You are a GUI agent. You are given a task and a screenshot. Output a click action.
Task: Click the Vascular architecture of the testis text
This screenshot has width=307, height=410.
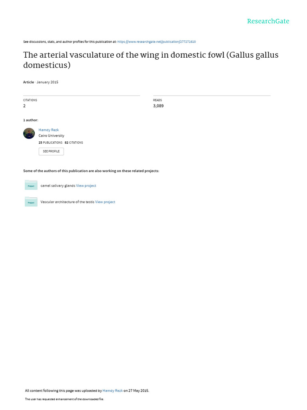click(67, 202)
